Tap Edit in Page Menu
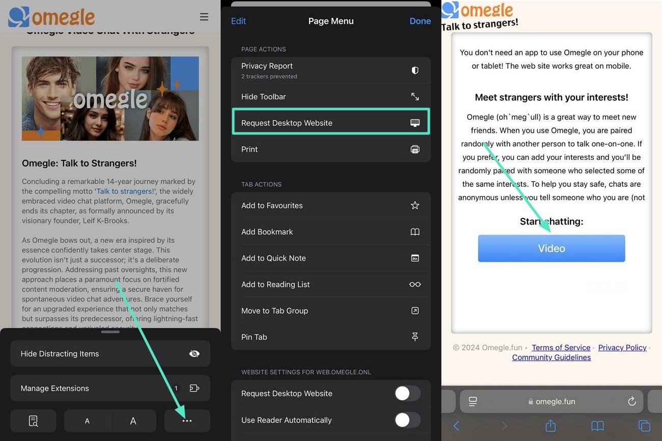The width and height of the screenshot is (662, 441). coord(238,21)
